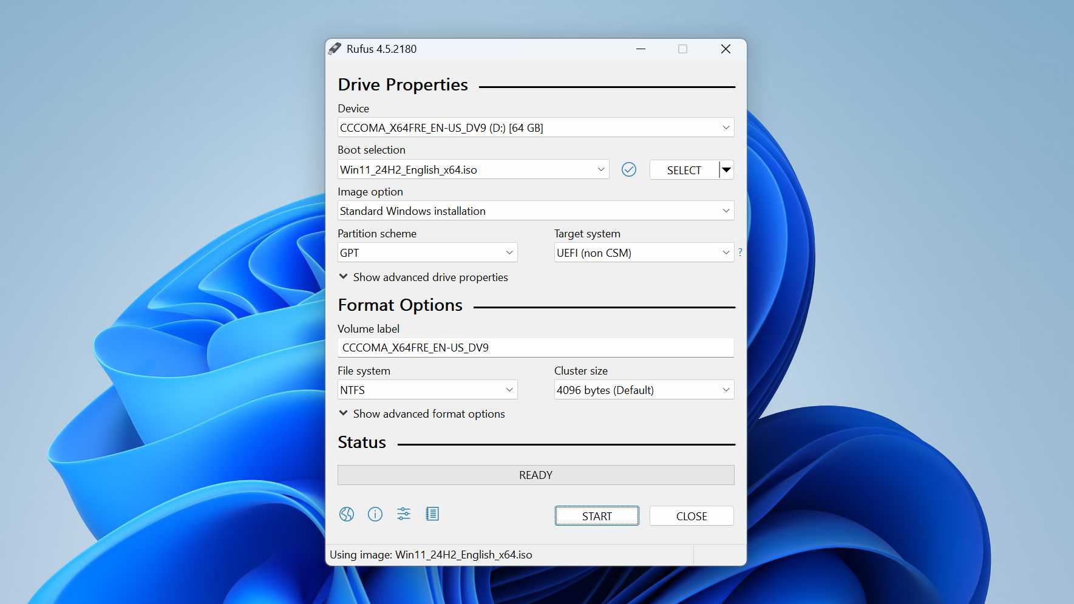Open the Cluster size dropdown

pos(644,390)
